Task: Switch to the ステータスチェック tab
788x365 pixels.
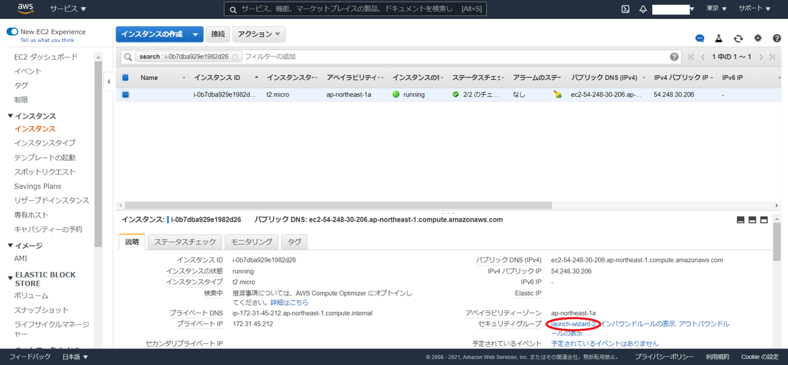Action: click(185, 242)
